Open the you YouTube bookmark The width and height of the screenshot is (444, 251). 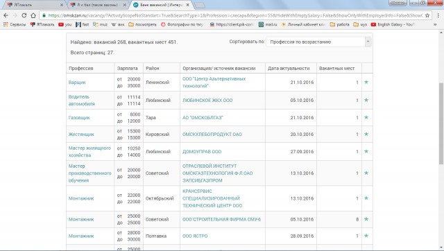[x=65, y=25]
